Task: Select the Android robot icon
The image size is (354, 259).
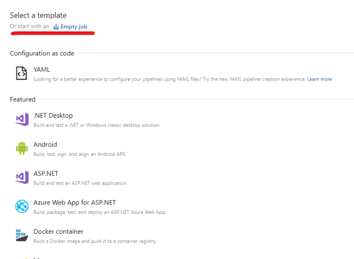Action: [22, 148]
